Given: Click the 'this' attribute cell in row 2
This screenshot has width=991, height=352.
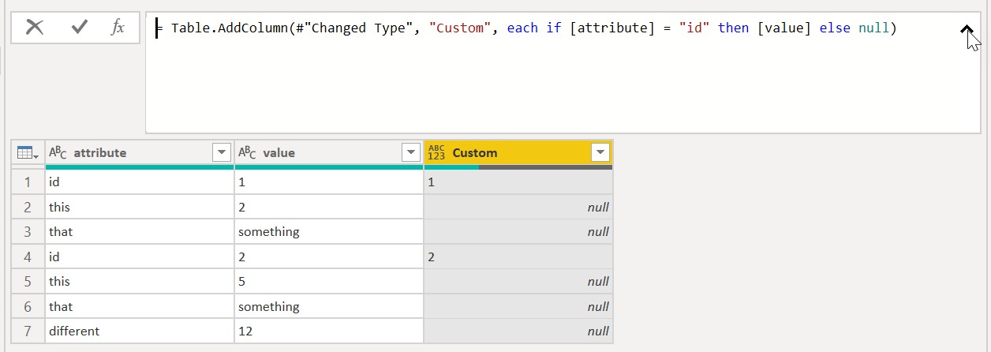Looking at the screenshot, I should 140,208.
